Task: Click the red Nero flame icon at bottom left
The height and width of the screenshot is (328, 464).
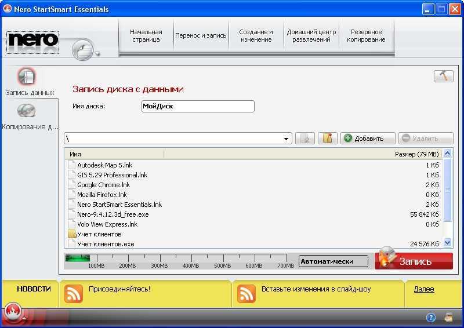Action: click(13, 312)
